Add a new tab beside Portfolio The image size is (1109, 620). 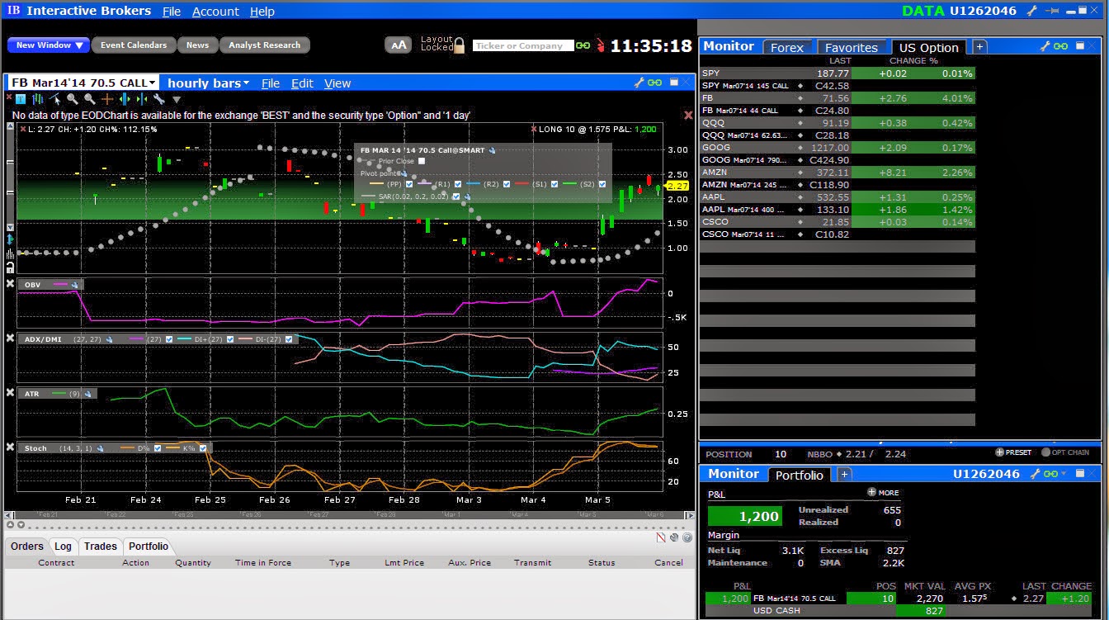[844, 474]
